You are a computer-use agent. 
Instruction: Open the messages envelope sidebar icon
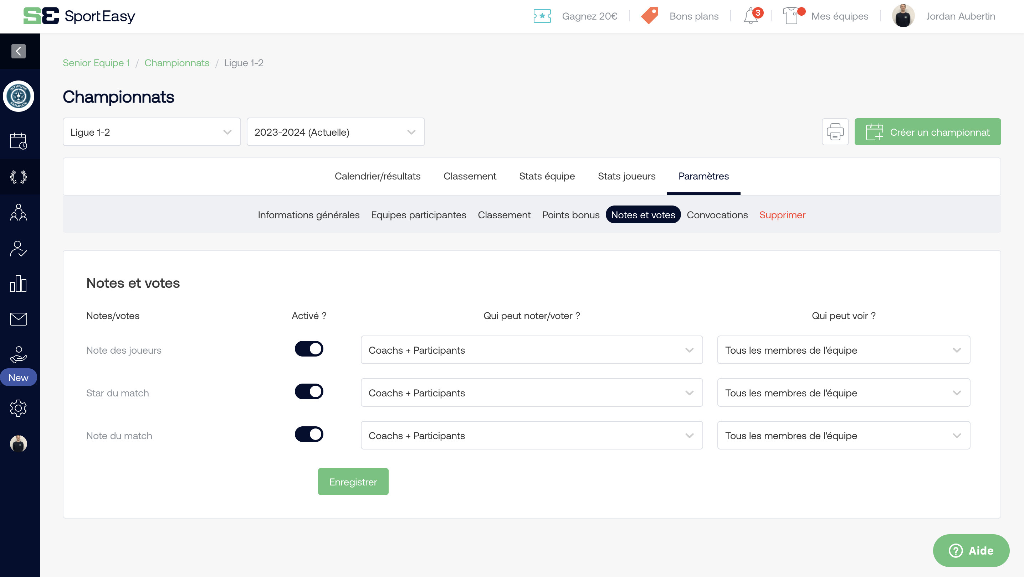18,319
